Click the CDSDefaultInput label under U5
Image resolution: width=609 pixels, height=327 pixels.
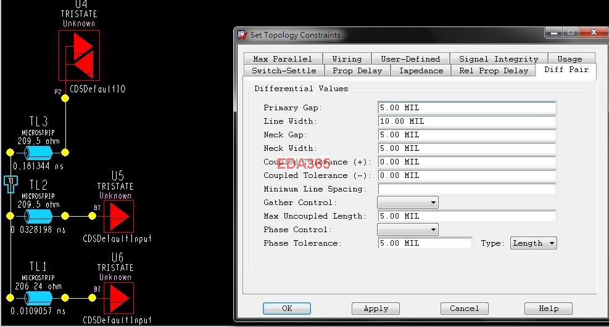(x=117, y=238)
